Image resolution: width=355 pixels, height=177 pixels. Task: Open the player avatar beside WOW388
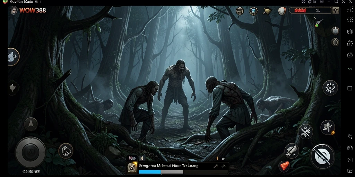(x=14, y=10)
